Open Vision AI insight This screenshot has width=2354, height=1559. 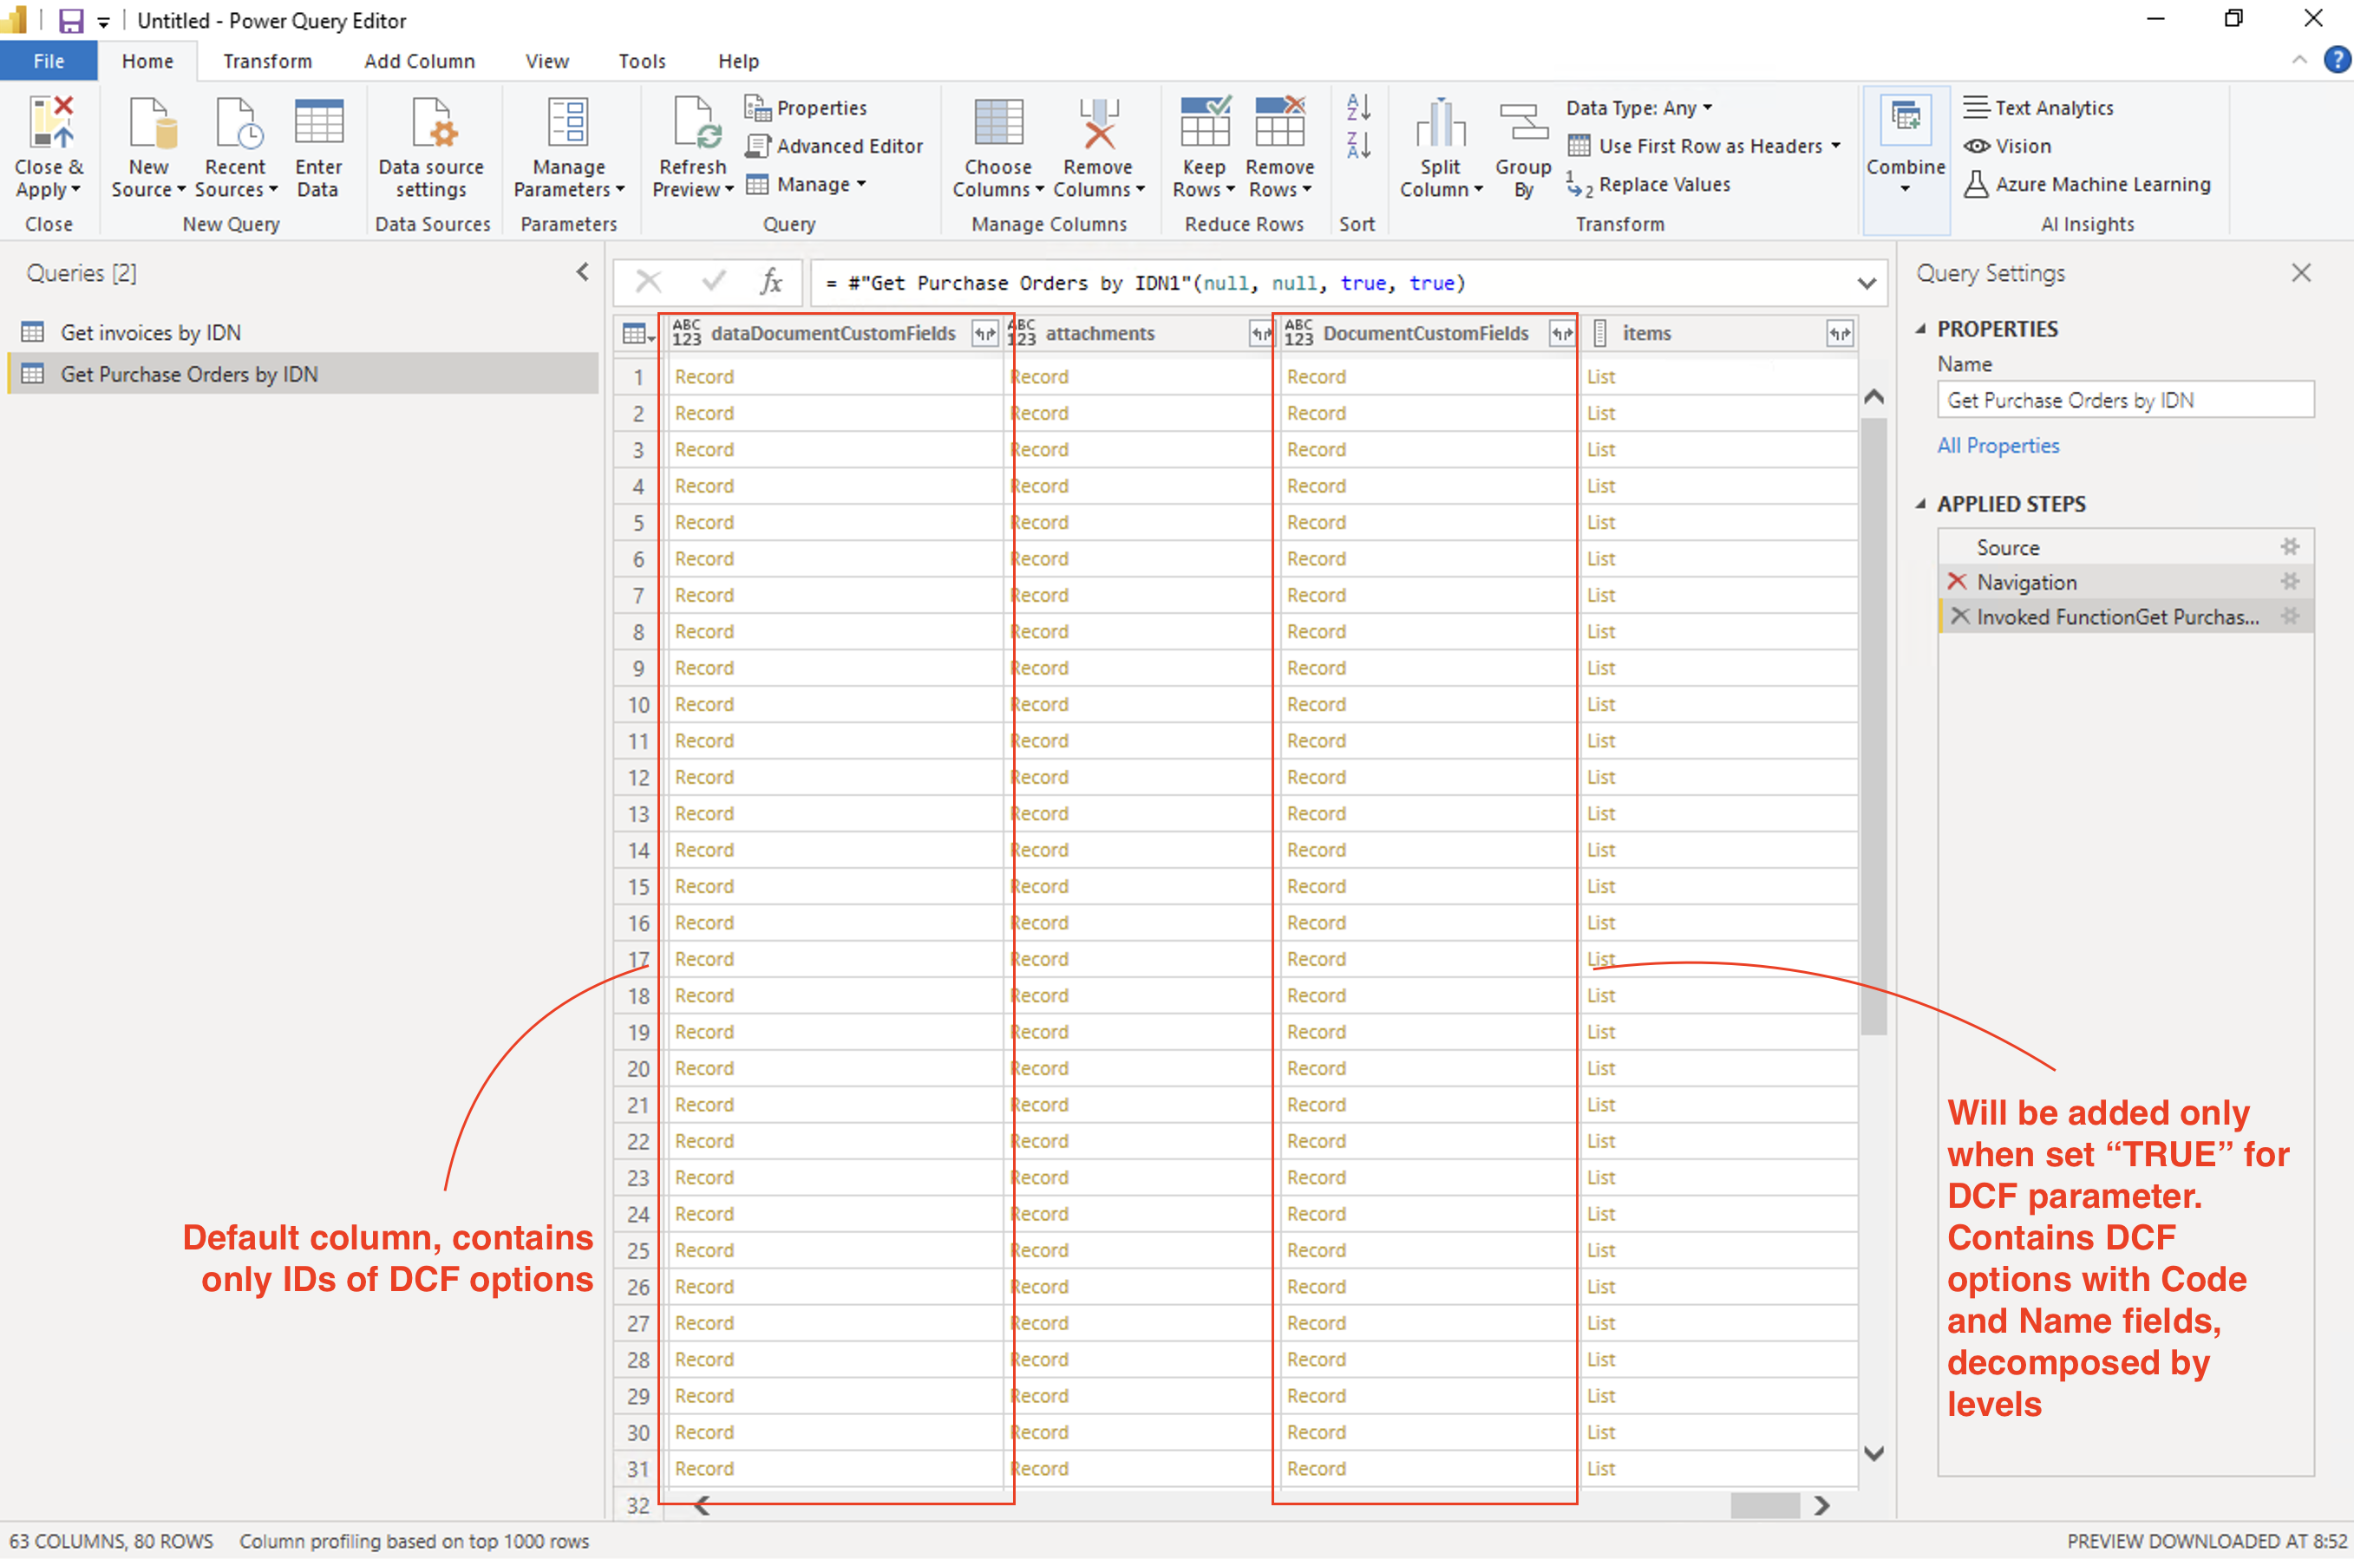2007,147
